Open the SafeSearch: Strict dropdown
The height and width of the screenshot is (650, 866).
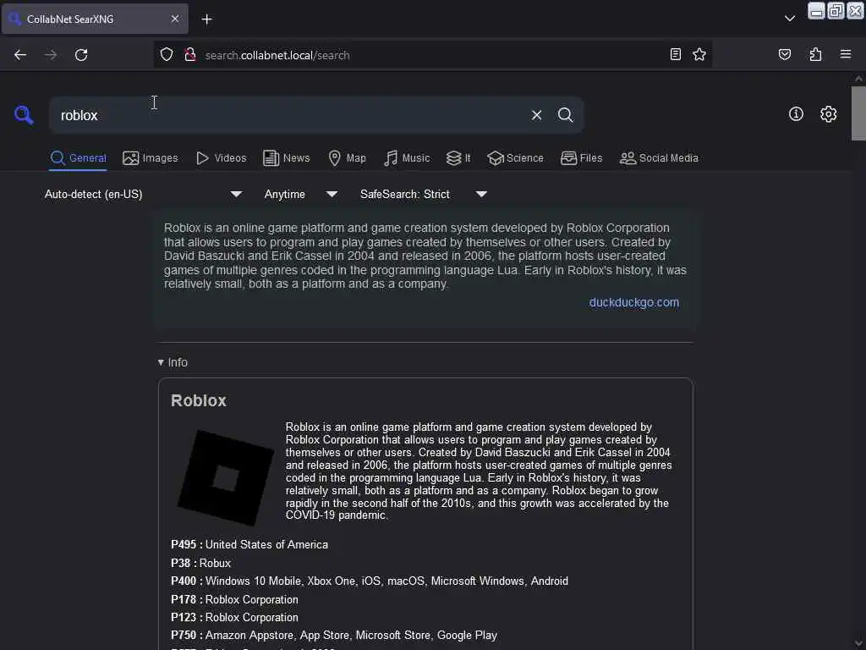pyautogui.click(x=423, y=194)
